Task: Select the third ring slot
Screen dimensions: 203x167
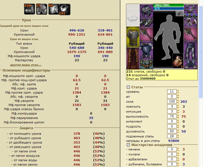Action: (x=195, y=16)
